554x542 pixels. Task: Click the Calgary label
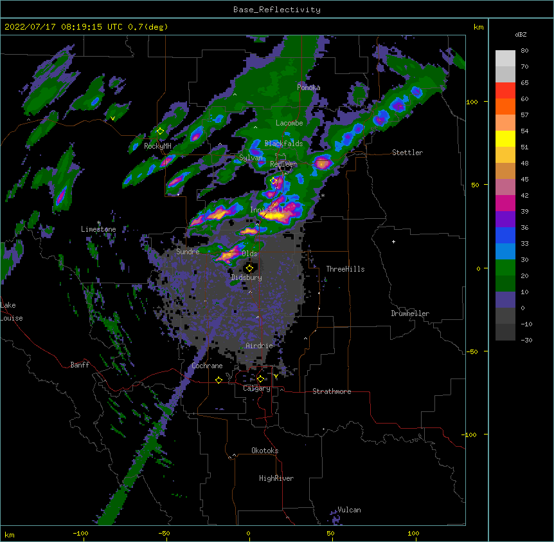click(x=256, y=388)
